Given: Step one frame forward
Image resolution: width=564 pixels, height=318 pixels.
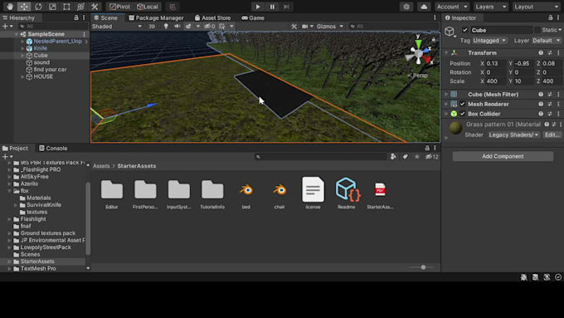Looking at the screenshot, I should click(286, 7).
